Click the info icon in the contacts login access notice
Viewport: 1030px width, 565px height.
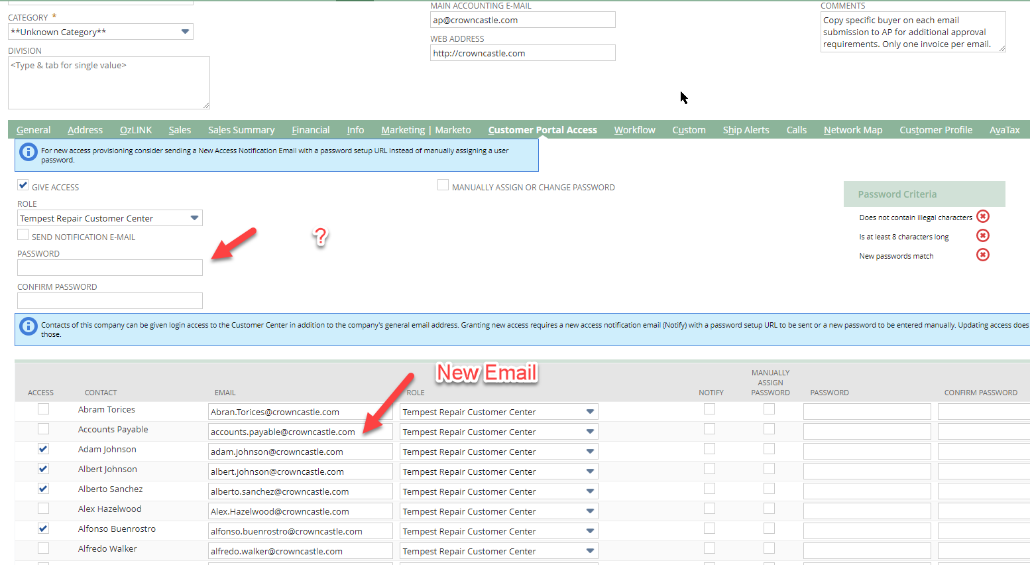tap(28, 326)
